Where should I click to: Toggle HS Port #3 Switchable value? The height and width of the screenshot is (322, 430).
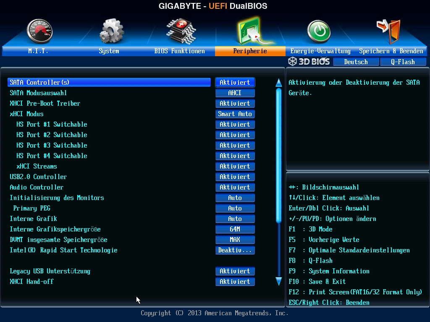(x=235, y=145)
